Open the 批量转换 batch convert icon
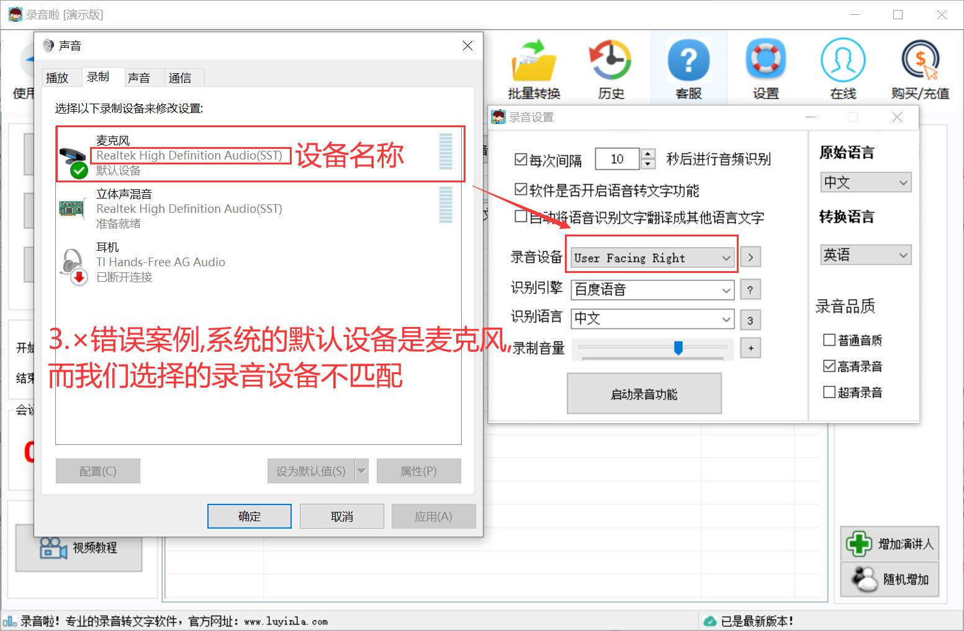 pyautogui.click(x=534, y=61)
